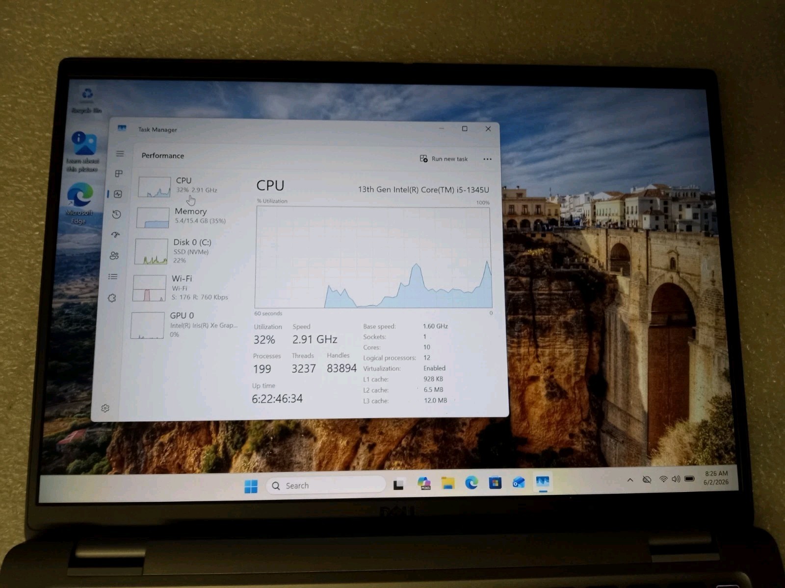Select the Memory performance item
The height and width of the screenshot is (588, 785).
(187, 217)
